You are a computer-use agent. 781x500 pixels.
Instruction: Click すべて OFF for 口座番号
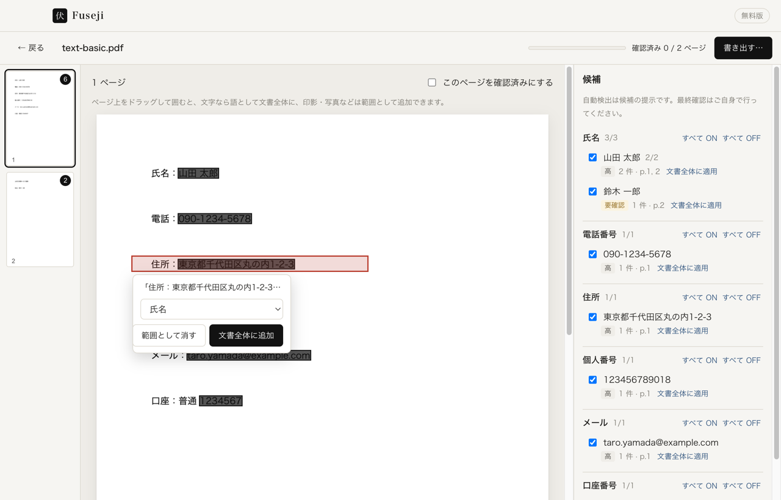[741, 486]
